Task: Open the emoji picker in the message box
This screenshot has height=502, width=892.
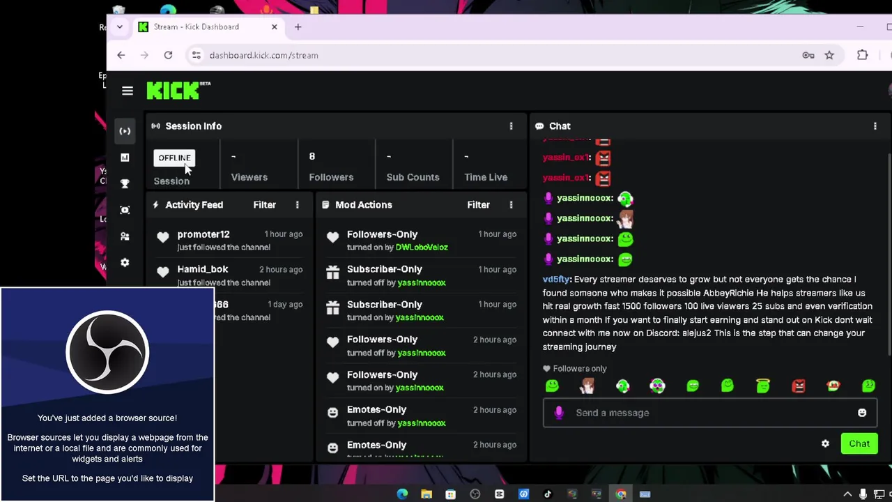Action: click(x=862, y=413)
